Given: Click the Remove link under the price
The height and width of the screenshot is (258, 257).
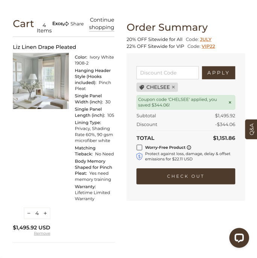Looking at the screenshot, I should pyautogui.click(x=42, y=233).
